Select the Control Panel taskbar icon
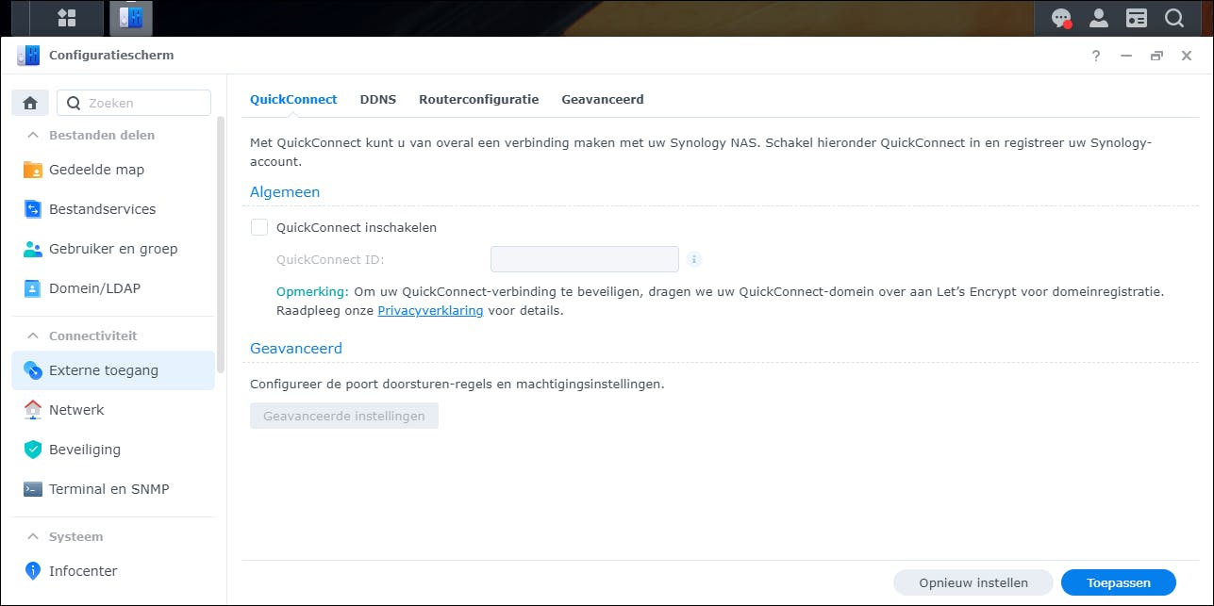Image resolution: width=1214 pixels, height=606 pixels. click(x=130, y=18)
